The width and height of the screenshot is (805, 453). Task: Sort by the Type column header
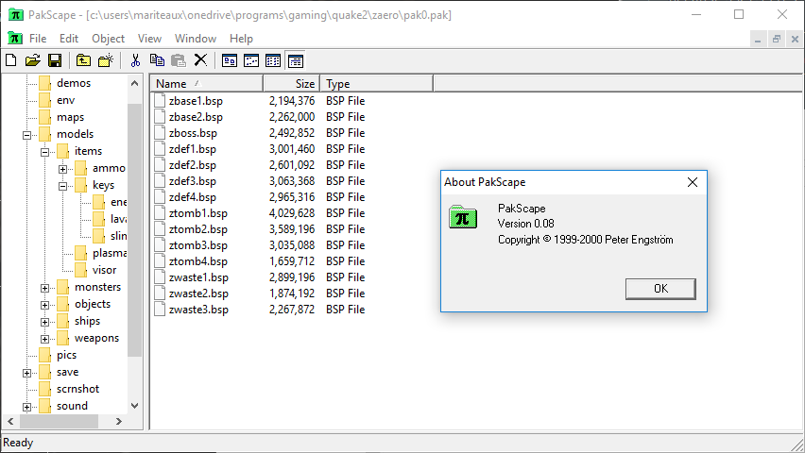pos(376,83)
